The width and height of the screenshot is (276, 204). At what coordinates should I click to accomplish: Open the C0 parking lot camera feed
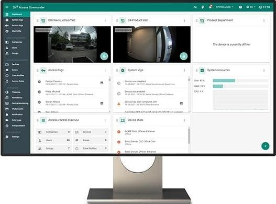point(72,44)
